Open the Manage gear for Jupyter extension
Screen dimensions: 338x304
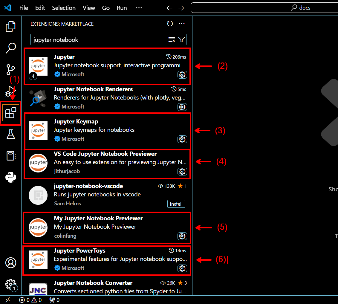[x=182, y=75]
